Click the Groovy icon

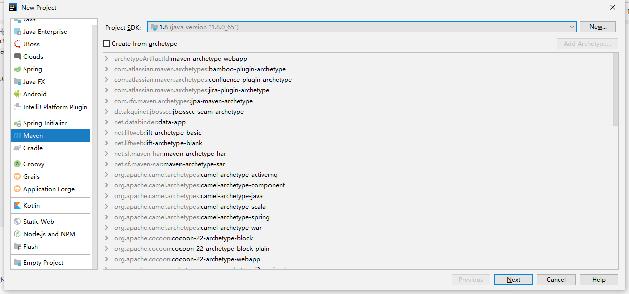pyautogui.click(x=17, y=164)
